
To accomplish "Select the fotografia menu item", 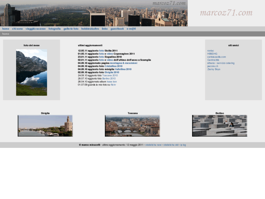I will point(54,29).
